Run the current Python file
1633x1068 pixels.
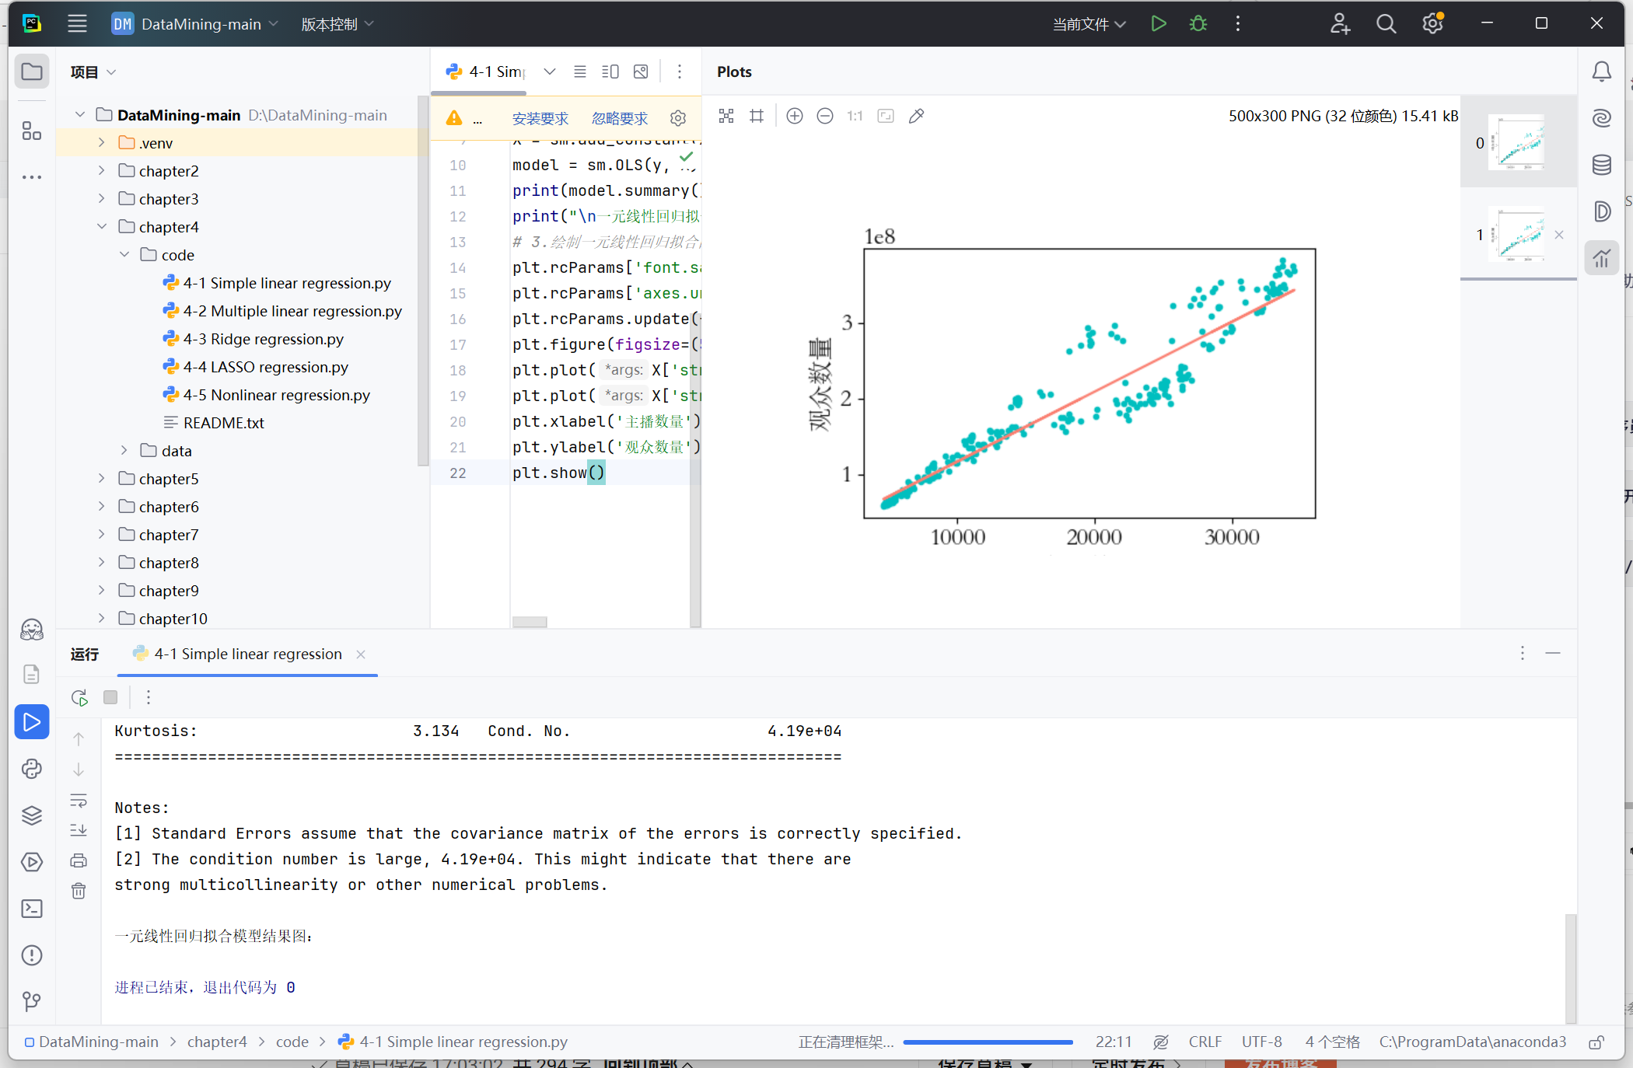click(1158, 23)
